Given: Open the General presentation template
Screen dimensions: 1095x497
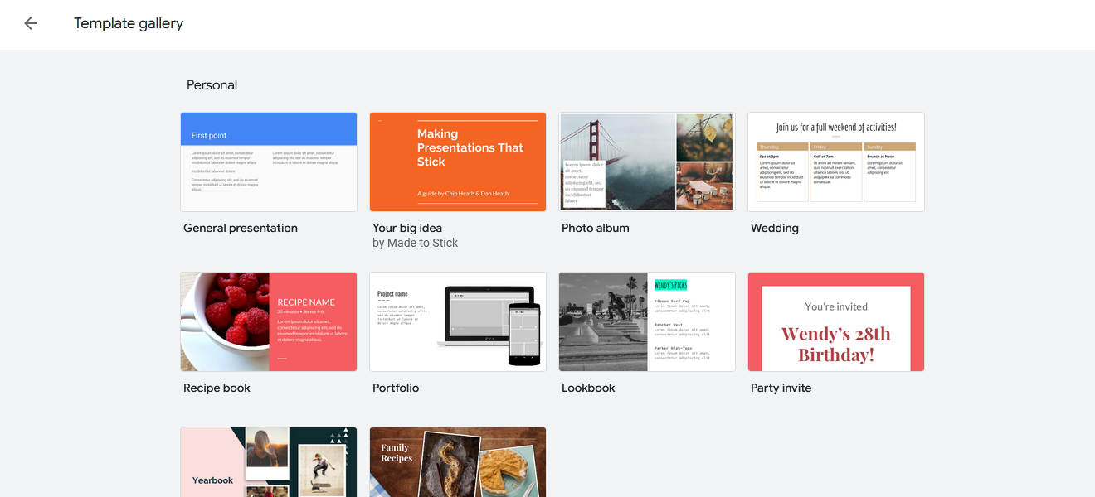Looking at the screenshot, I should pyautogui.click(x=268, y=162).
